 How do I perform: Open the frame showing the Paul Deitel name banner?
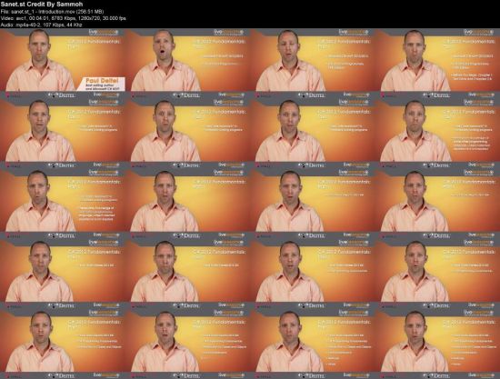coord(63,60)
